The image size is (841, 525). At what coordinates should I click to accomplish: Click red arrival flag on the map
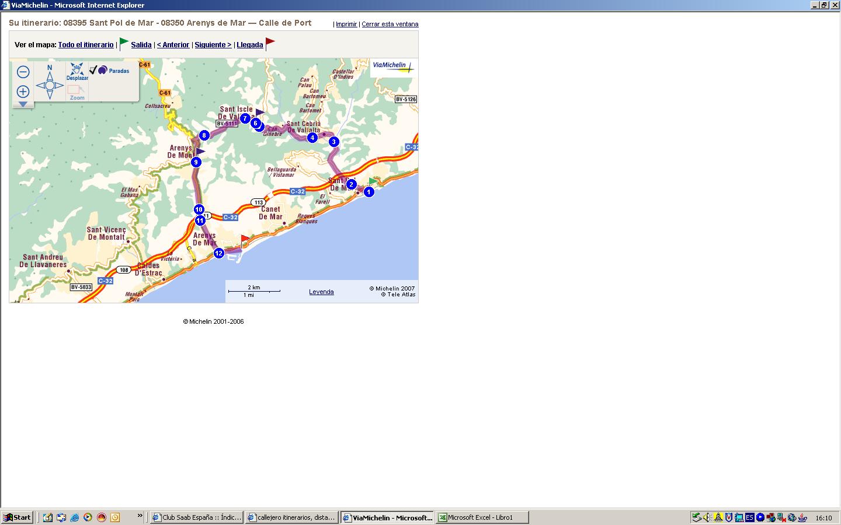245,240
